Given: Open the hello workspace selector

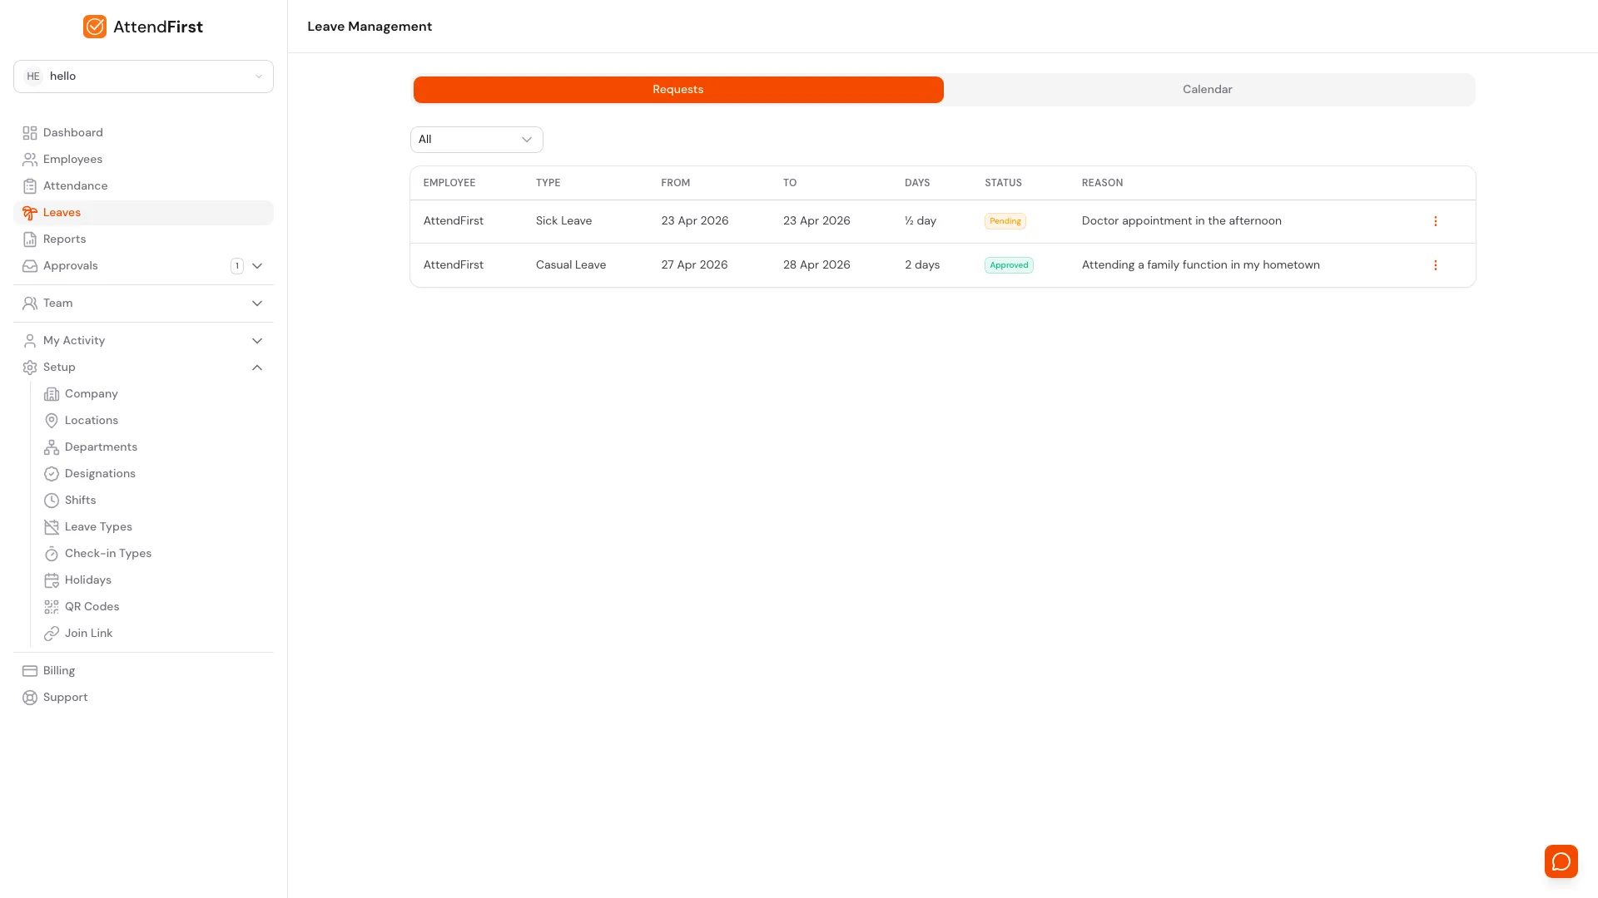Looking at the screenshot, I should (143, 76).
